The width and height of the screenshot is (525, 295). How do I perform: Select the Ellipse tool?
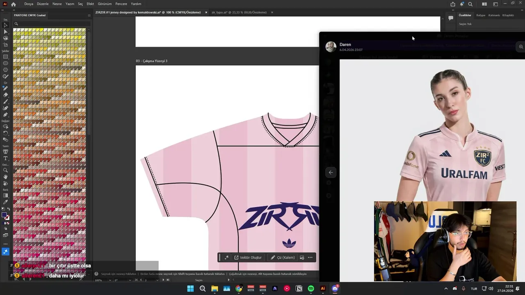coord(5,63)
